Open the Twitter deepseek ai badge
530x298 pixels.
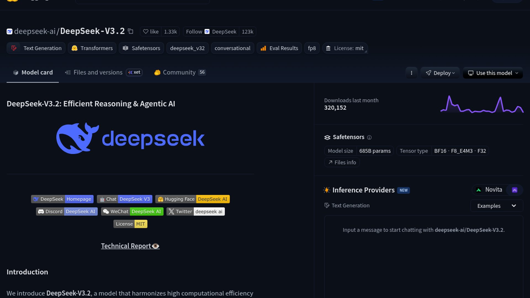click(x=195, y=212)
